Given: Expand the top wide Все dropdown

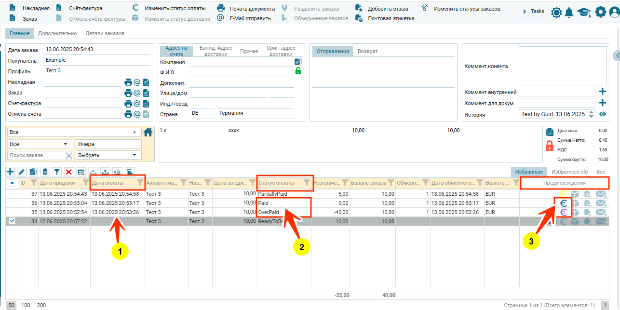Looking at the screenshot, I should click(x=74, y=132).
